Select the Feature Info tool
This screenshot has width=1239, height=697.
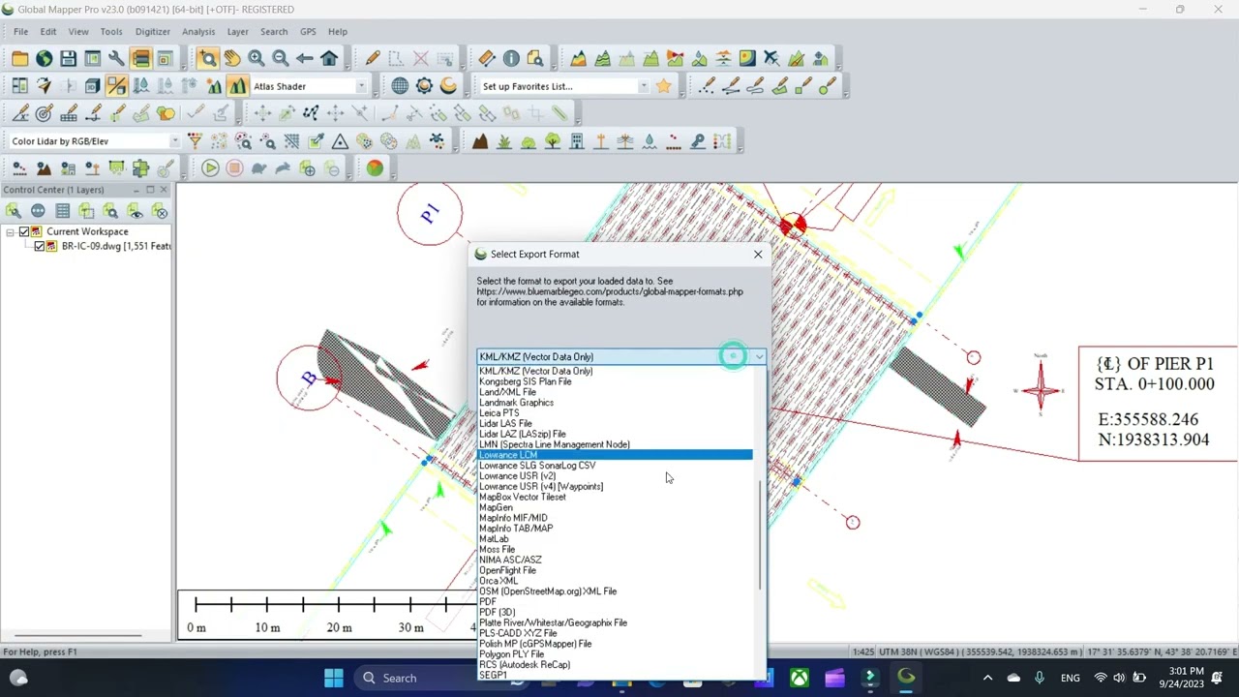point(511,59)
